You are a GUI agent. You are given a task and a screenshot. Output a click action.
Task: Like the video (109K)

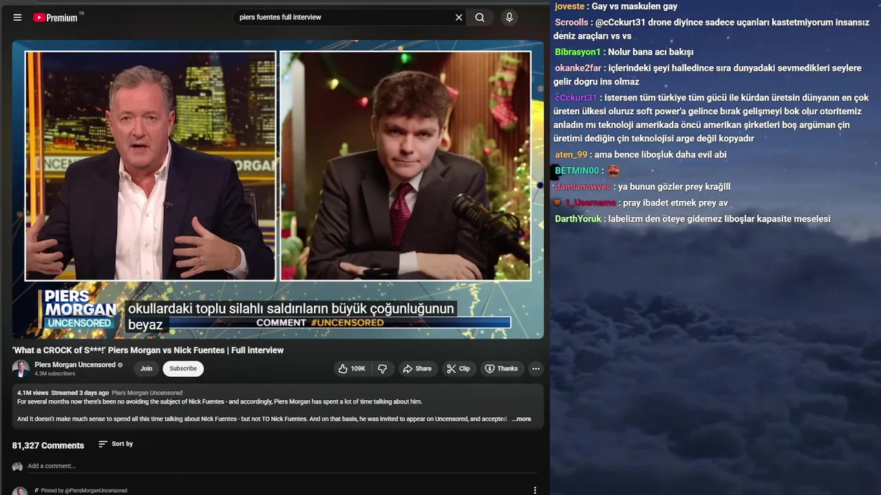tap(352, 368)
